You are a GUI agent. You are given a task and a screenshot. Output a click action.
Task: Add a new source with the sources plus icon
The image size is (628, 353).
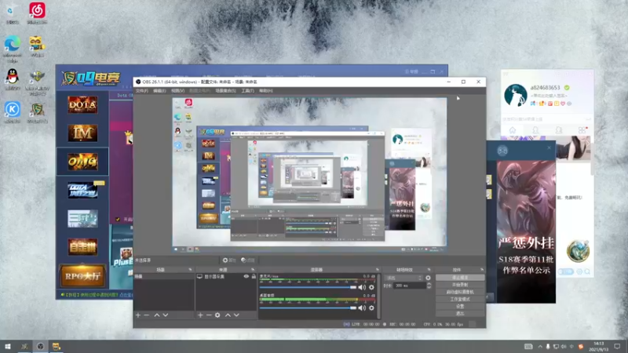click(x=200, y=315)
